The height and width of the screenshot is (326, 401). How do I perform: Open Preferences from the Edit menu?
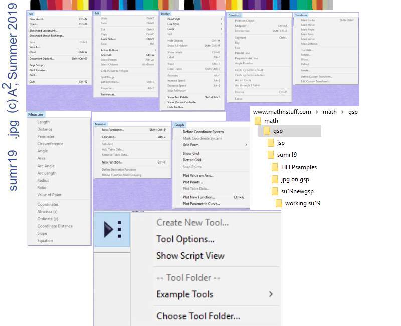click(108, 94)
